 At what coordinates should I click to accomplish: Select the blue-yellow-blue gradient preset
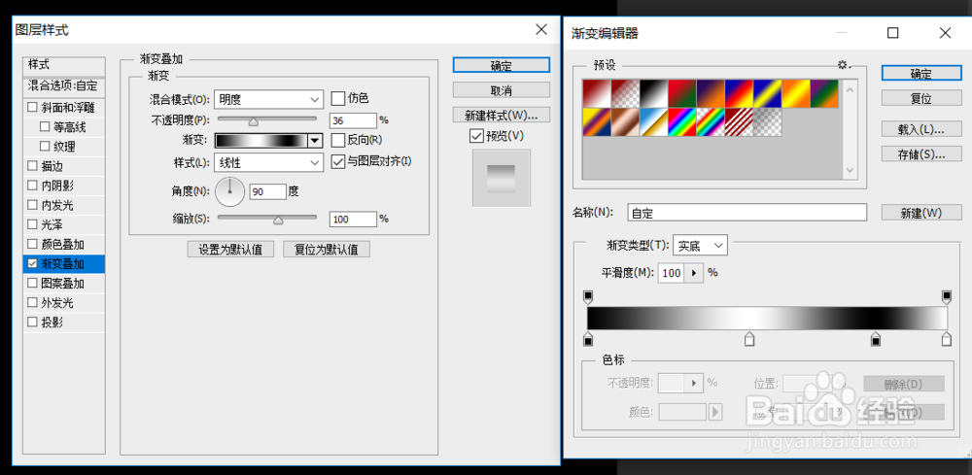[x=768, y=93]
